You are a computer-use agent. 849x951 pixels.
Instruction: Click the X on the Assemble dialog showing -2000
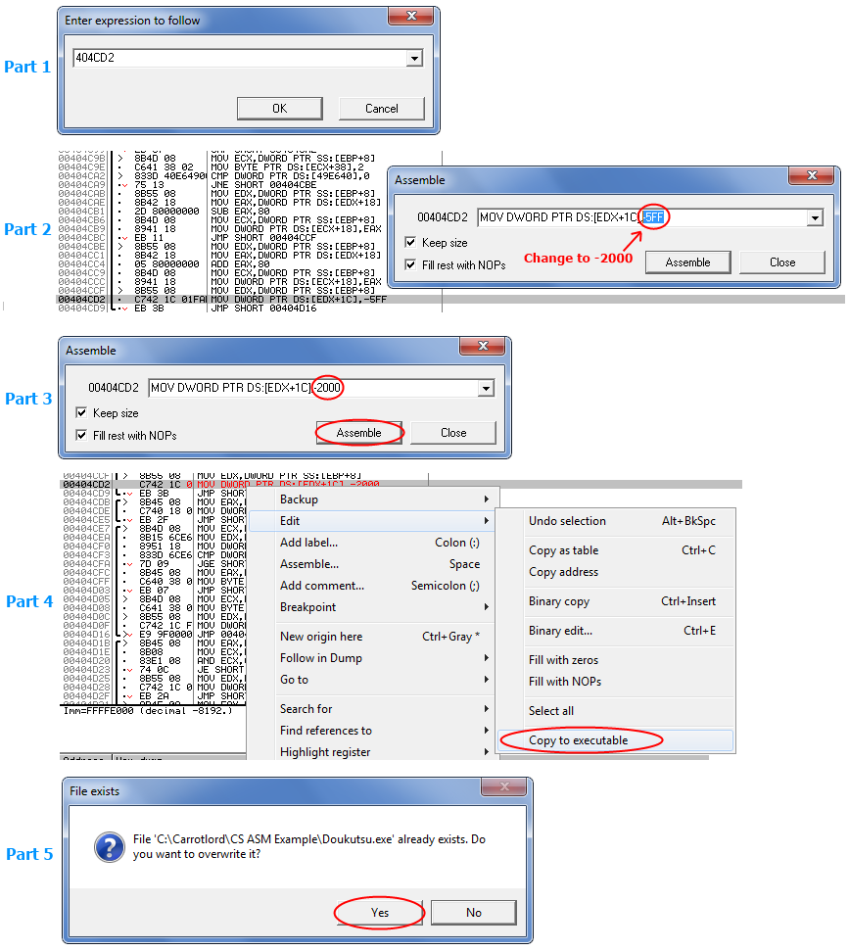tap(482, 348)
